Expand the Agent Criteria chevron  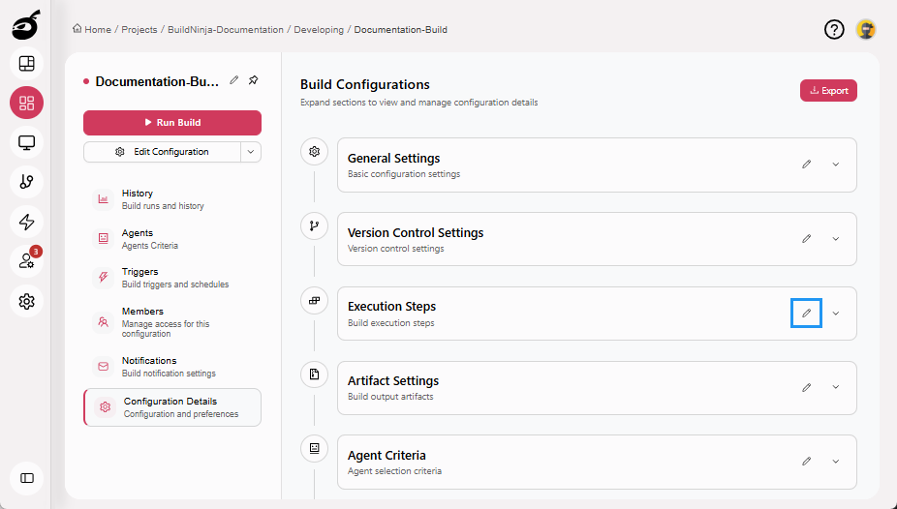click(836, 461)
